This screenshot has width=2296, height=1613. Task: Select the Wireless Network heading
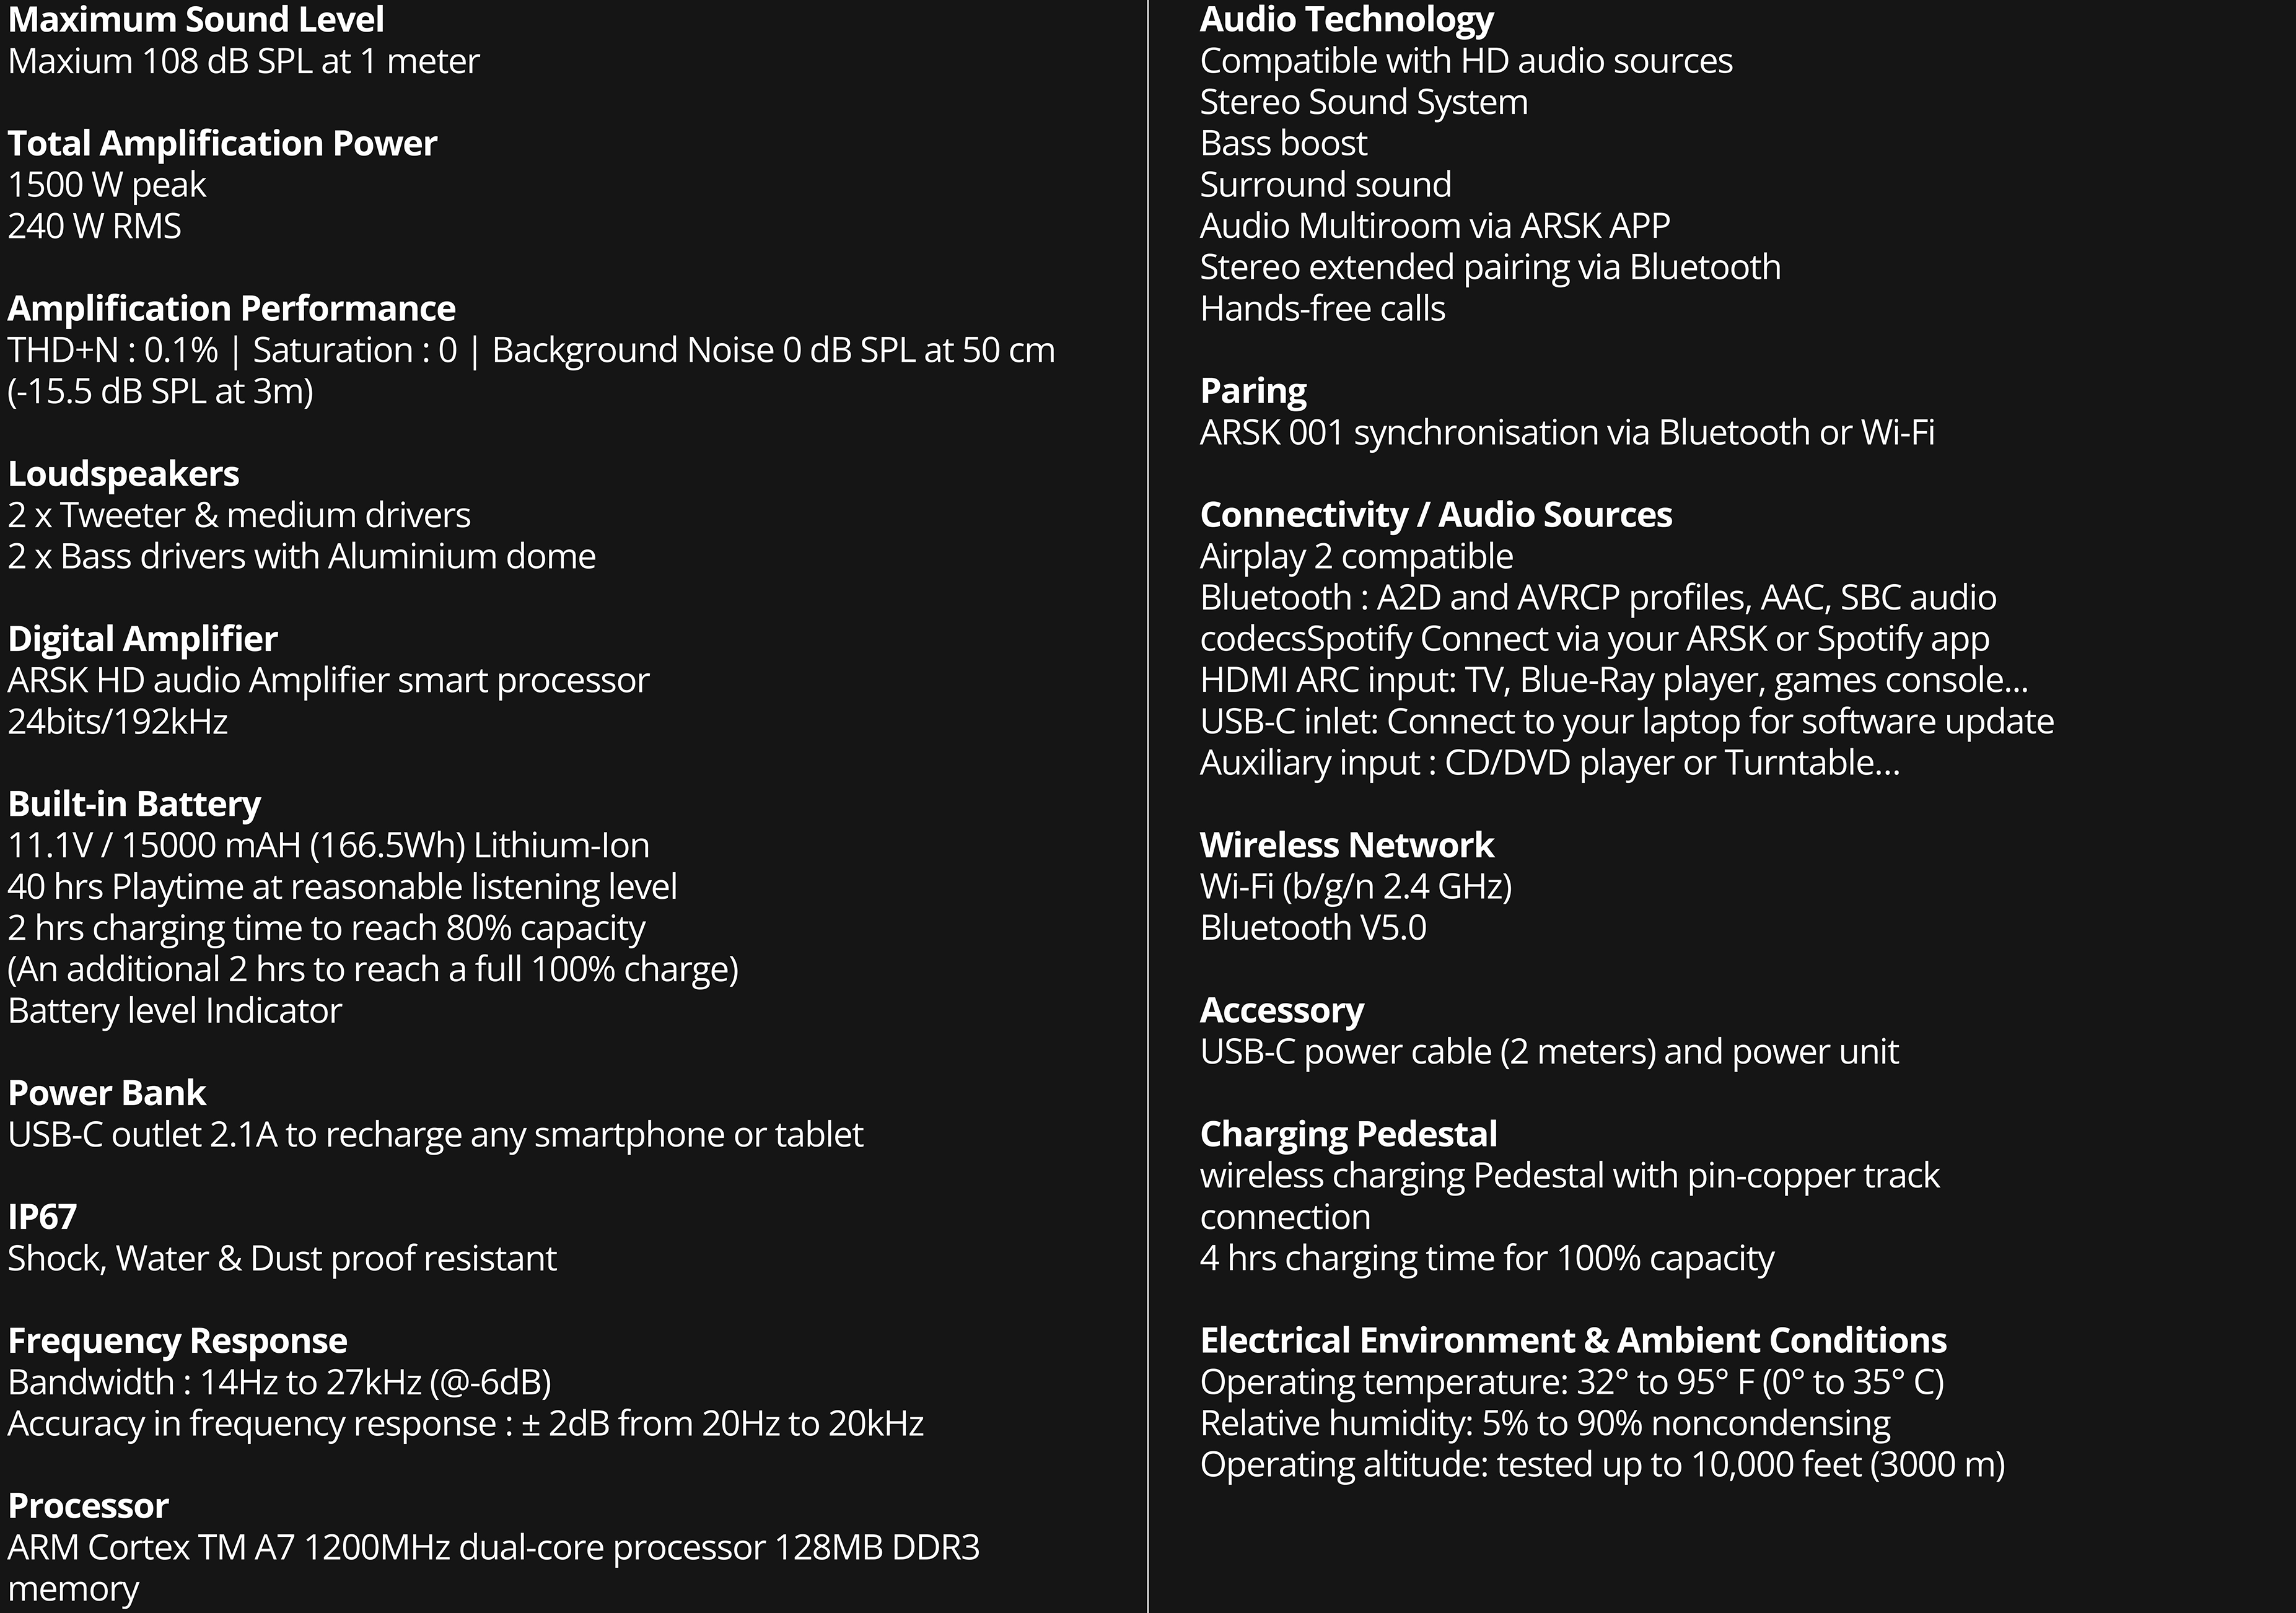[1346, 846]
